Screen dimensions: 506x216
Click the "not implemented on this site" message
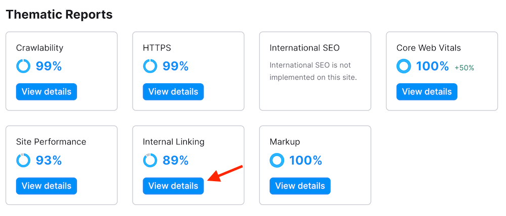(313, 71)
